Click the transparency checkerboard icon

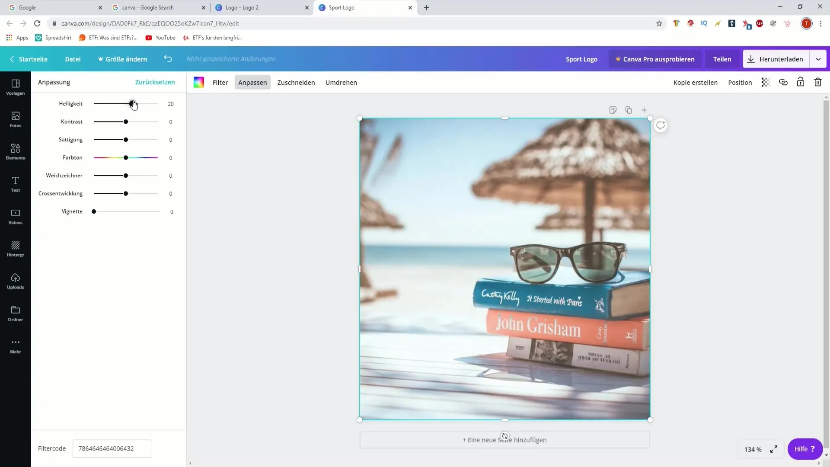[766, 82]
